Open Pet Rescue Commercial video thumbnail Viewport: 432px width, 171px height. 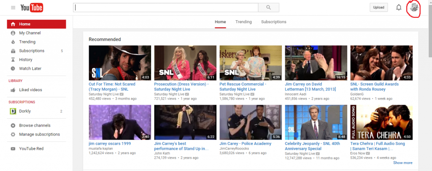click(x=251, y=63)
